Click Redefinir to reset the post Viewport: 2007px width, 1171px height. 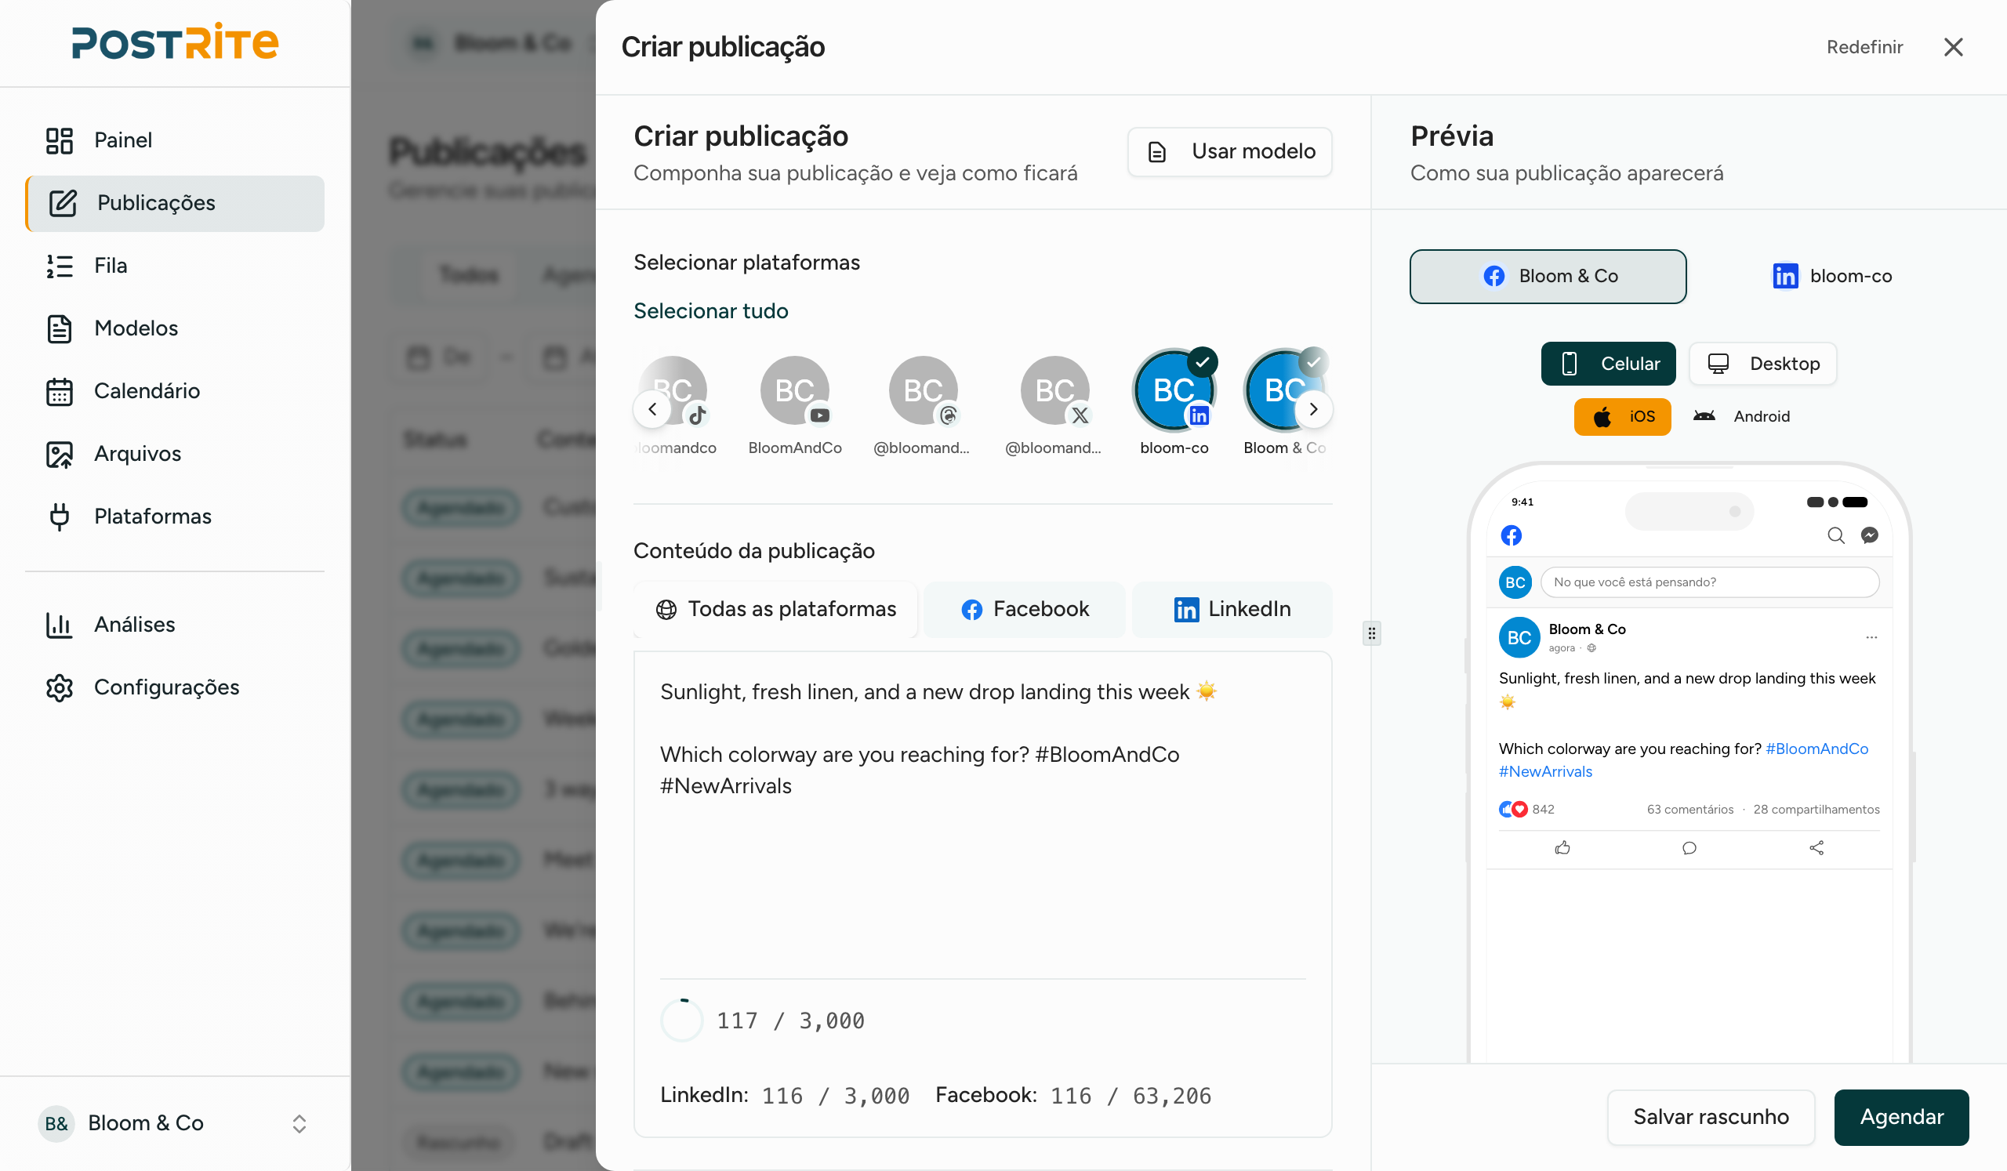pyautogui.click(x=1864, y=47)
